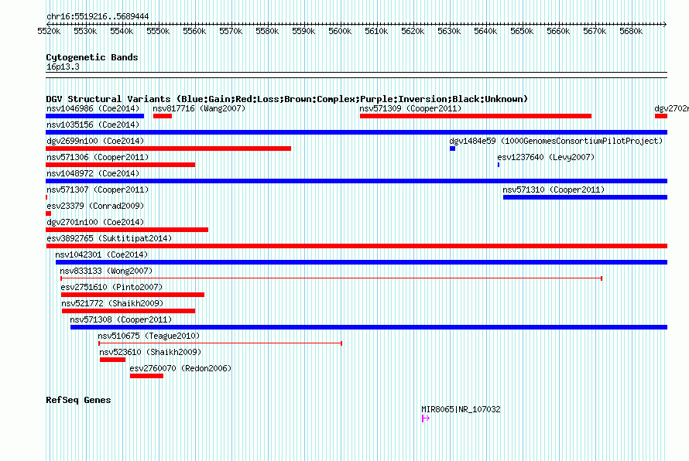
Task: Click the esv2751610 (Pinto2007) red bar
Action: (x=132, y=295)
